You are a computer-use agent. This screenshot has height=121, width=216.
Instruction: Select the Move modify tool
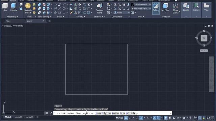[x=80, y=4]
